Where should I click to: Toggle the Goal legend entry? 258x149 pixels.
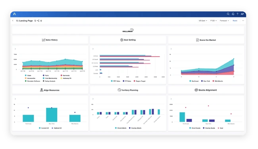point(220,128)
